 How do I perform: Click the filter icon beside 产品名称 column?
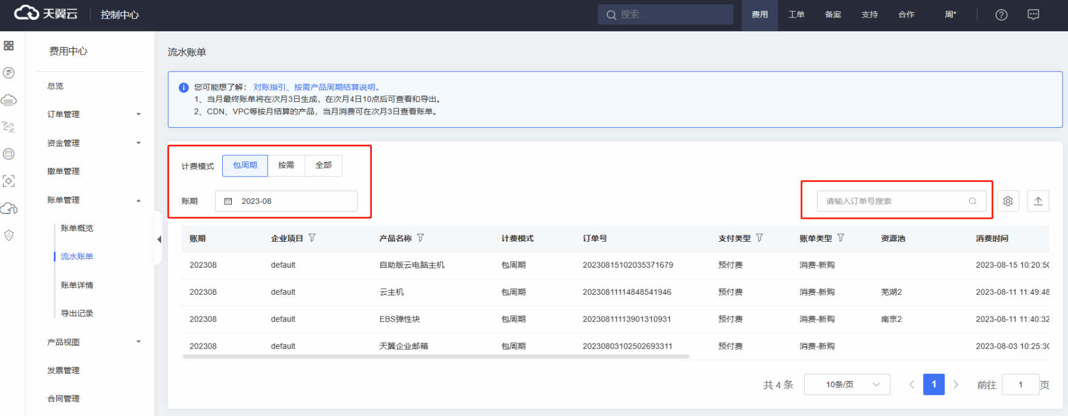[x=420, y=238]
